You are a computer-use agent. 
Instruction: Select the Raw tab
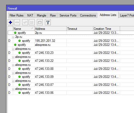[53, 15]
